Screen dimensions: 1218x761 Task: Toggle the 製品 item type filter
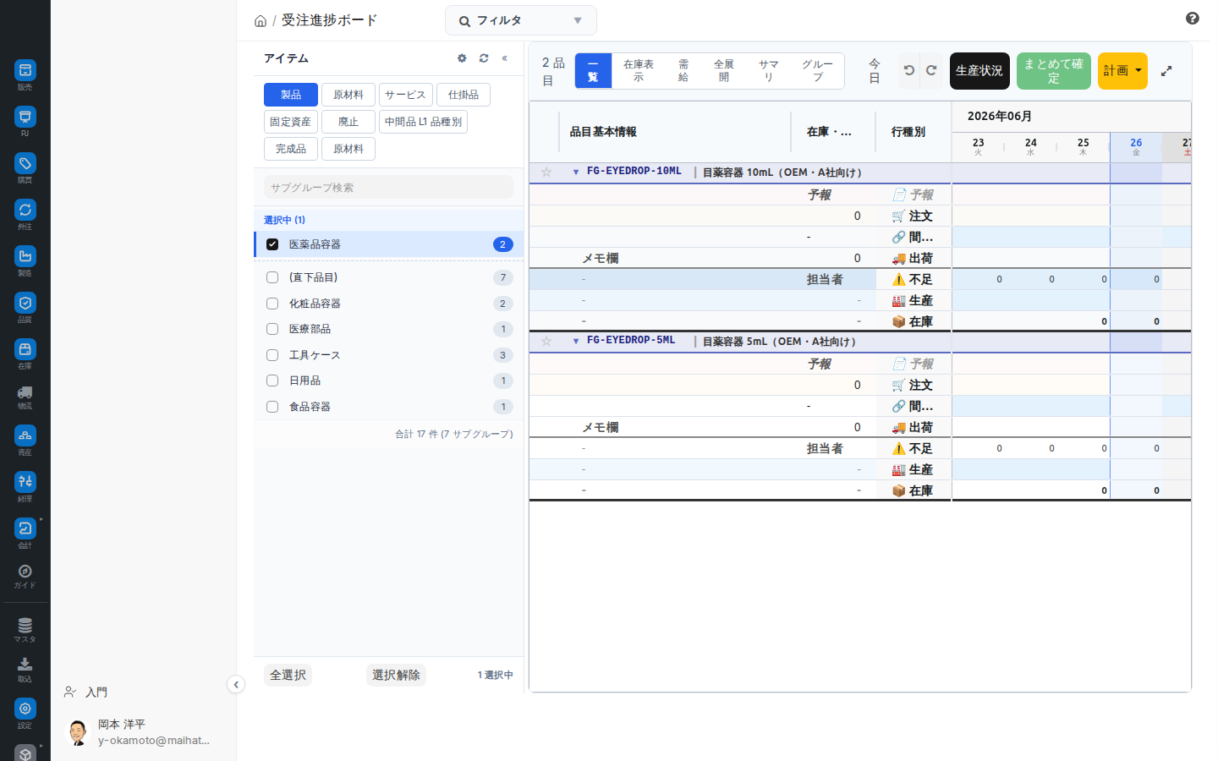[x=291, y=95]
